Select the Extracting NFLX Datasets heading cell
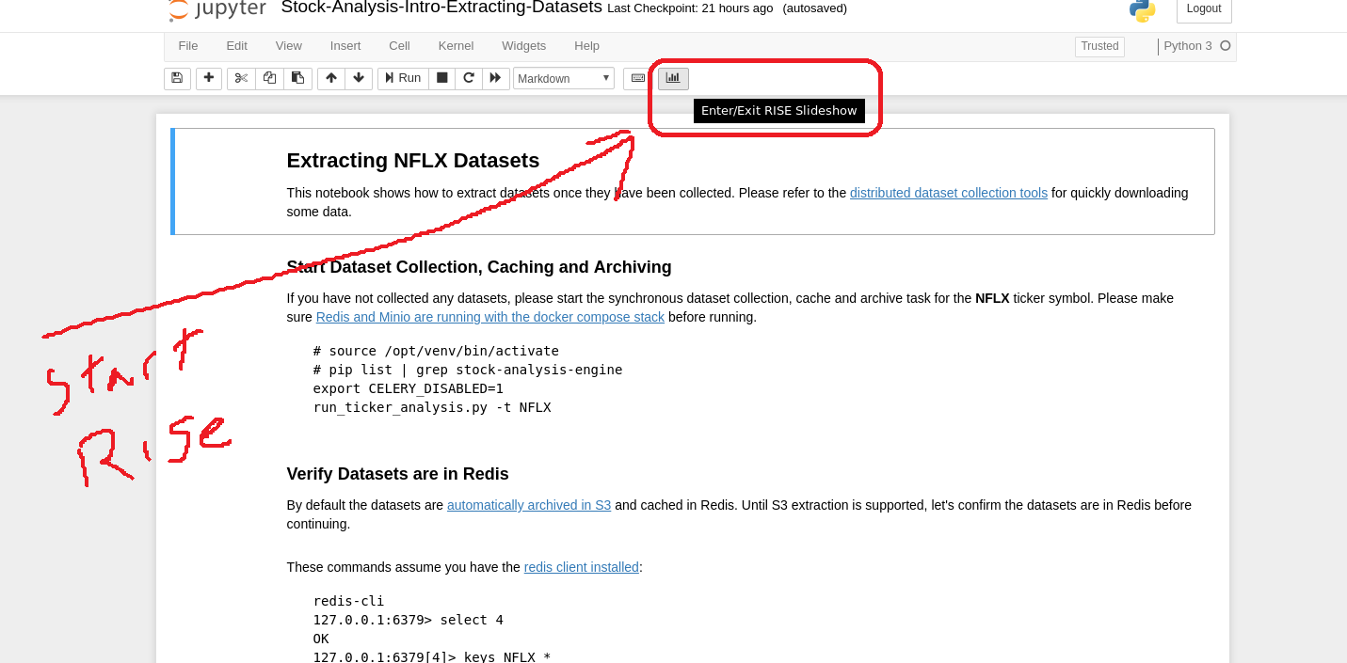The width and height of the screenshot is (1347, 663). tap(695, 182)
